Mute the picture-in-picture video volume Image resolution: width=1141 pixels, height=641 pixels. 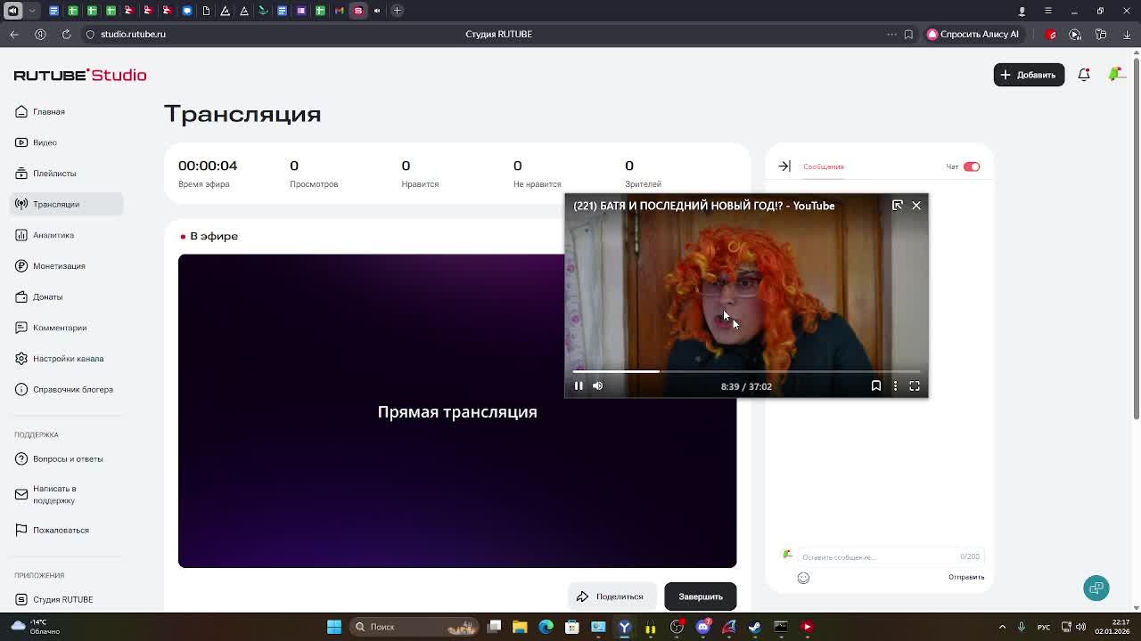(598, 385)
